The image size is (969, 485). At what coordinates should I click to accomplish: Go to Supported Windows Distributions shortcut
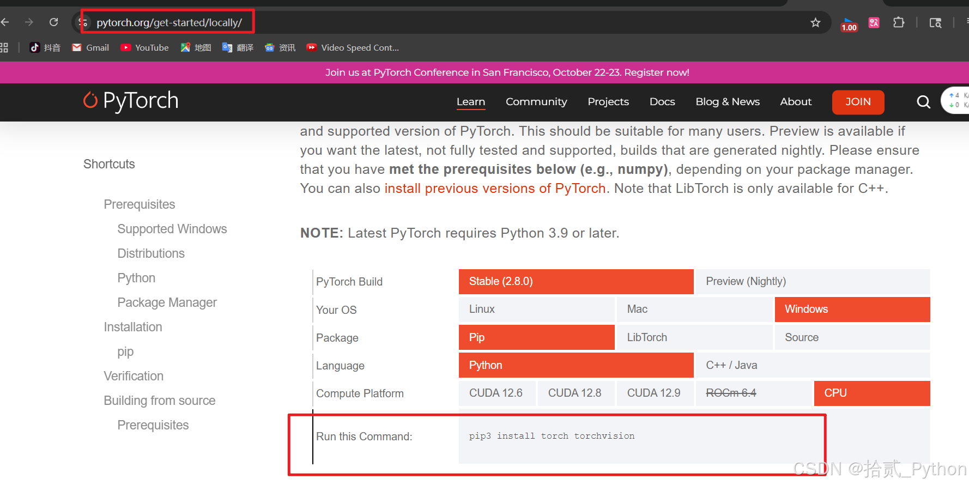(172, 241)
